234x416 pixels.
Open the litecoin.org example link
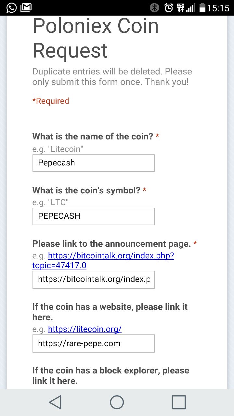pyautogui.click(x=85, y=329)
